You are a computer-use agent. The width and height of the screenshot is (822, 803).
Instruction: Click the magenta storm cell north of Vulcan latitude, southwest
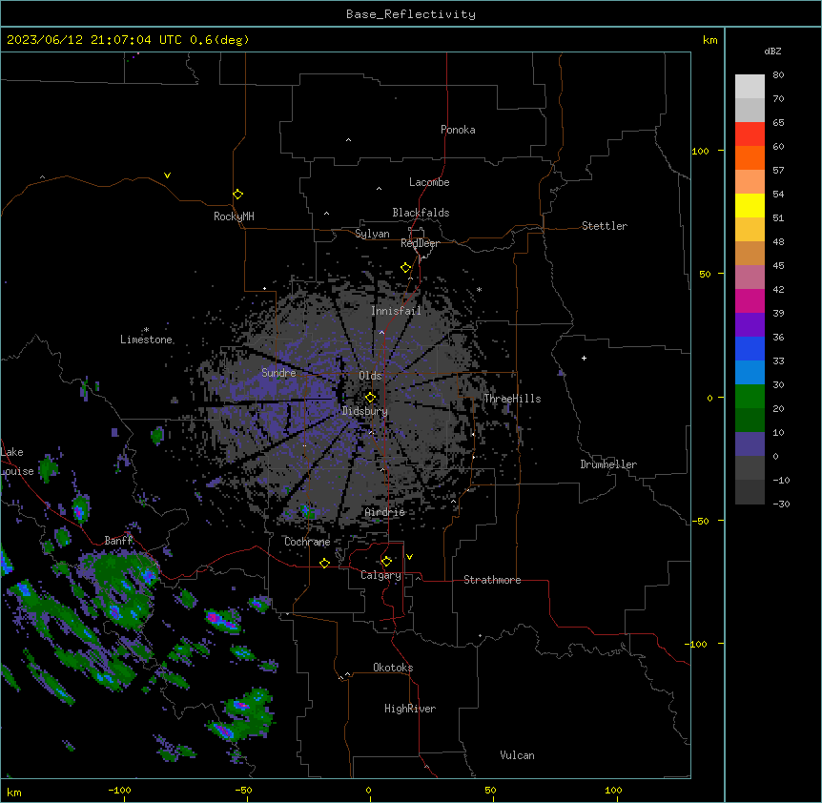(222, 731)
